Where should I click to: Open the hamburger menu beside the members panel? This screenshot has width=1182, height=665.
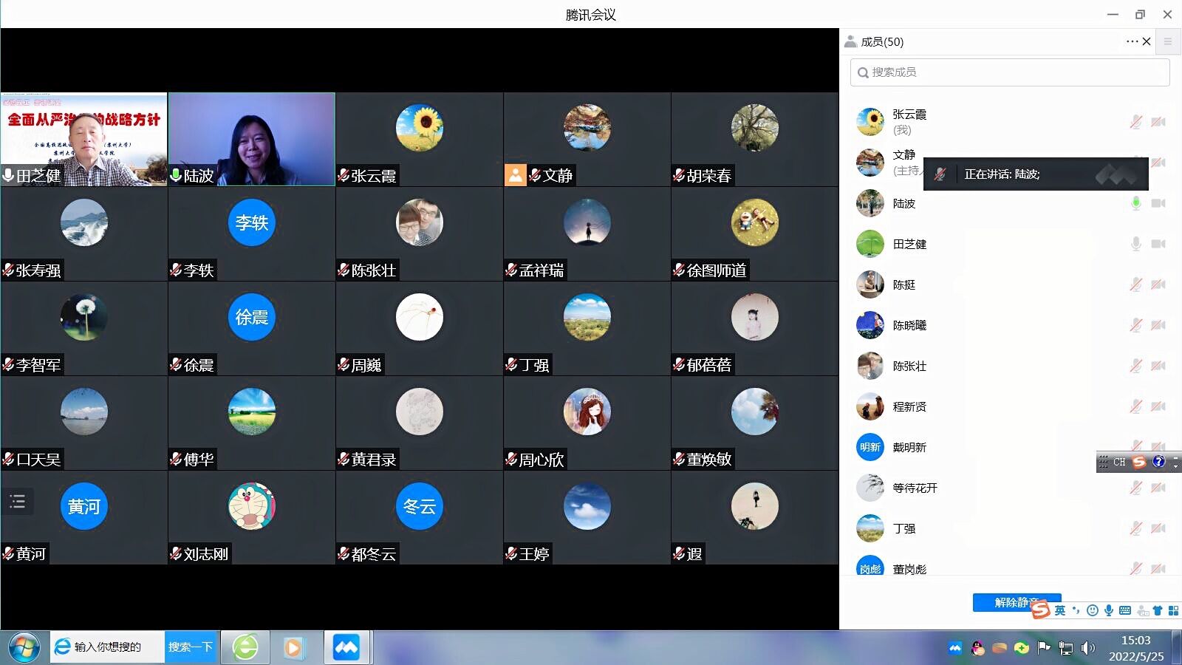pyautogui.click(x=1168, y=41)
